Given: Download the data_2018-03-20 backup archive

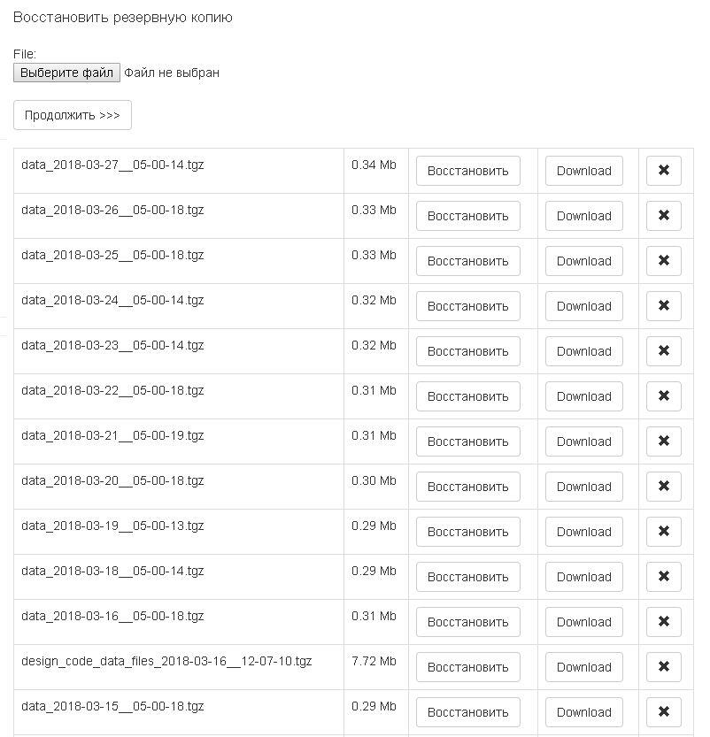Looking at the screenshot, I should [583, 487].
